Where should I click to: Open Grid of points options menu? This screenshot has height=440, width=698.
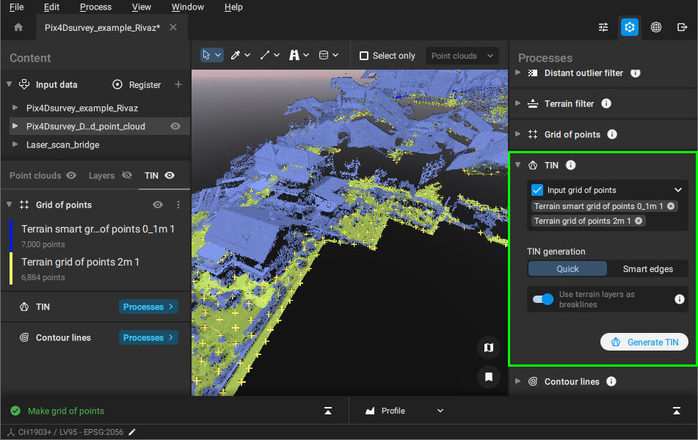coord(178,205)
